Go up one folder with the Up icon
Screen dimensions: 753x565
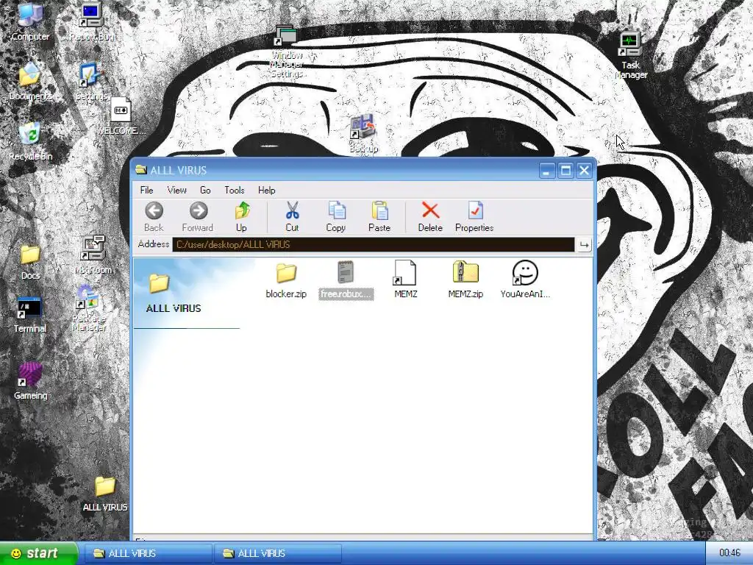242,210
